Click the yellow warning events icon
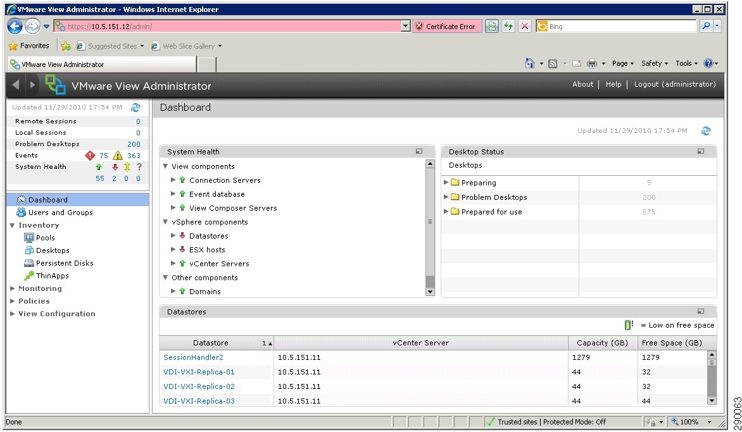742x432 pixels. click(118, 155)
